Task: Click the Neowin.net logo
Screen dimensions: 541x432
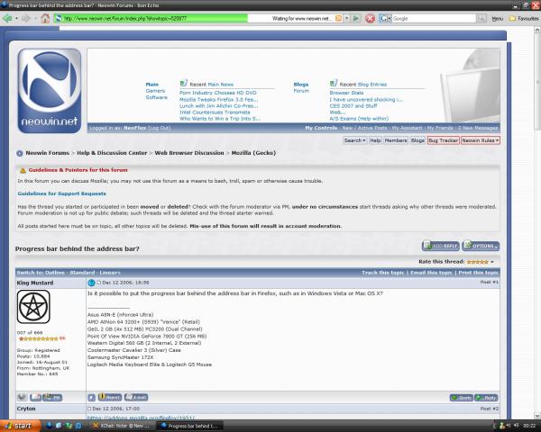Action: click(x=50, y=91)
